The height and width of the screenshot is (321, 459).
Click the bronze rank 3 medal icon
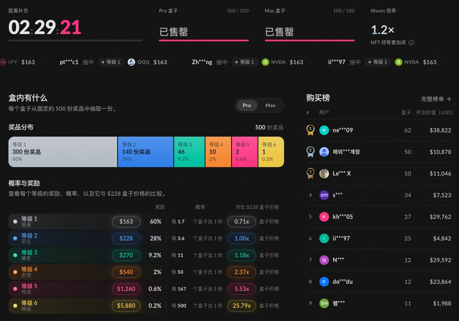point(310,174)
